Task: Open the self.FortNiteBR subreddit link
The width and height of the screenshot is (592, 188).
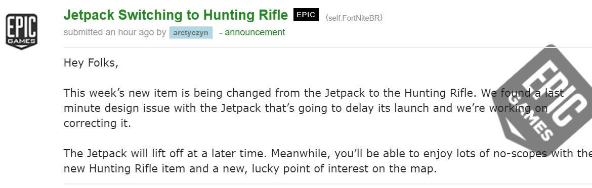Action: point(354,18)
